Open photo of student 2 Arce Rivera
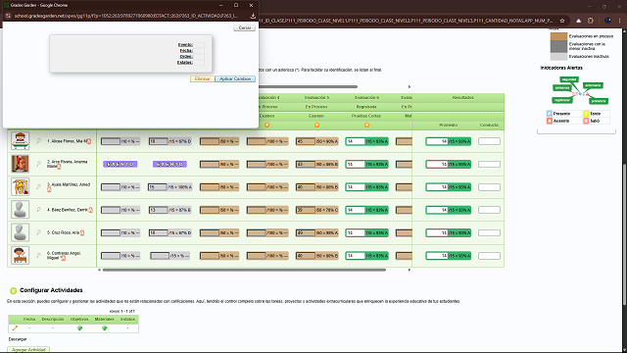The image size is (627, 353). (20, 164)
